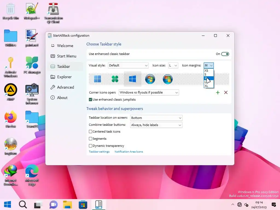Open the Utilities folder on desktop
This screenshot has width=280, height=210.
(11, 38)
